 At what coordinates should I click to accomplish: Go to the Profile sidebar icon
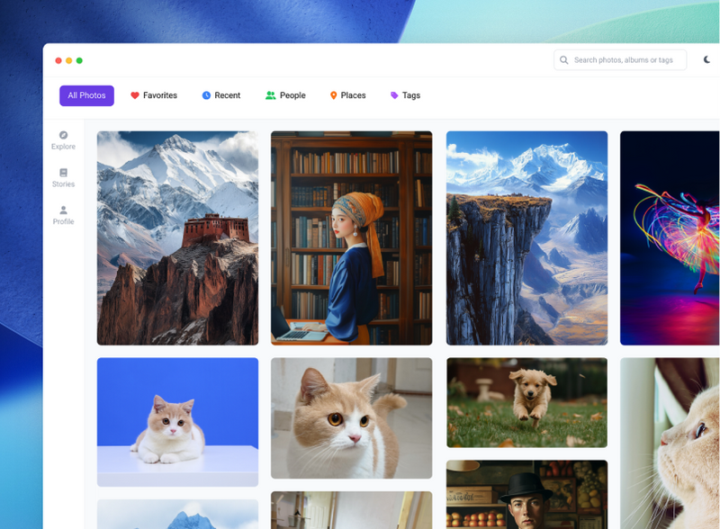click(63, 211)
